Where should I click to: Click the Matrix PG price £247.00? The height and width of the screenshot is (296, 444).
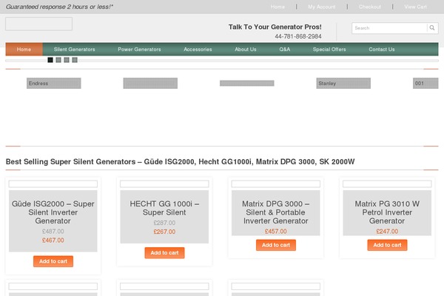click(387, 232)
